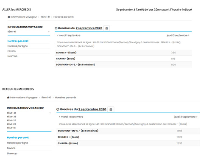212x165 pixels.
Task: Go to mardi 1 septembre in ALLER schedule
Action: [69, 35]
